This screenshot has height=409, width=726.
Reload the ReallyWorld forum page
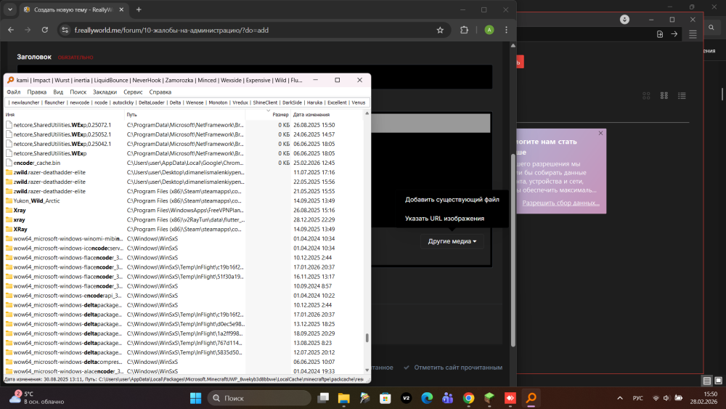pyautogui.click(x=45, y=30)
